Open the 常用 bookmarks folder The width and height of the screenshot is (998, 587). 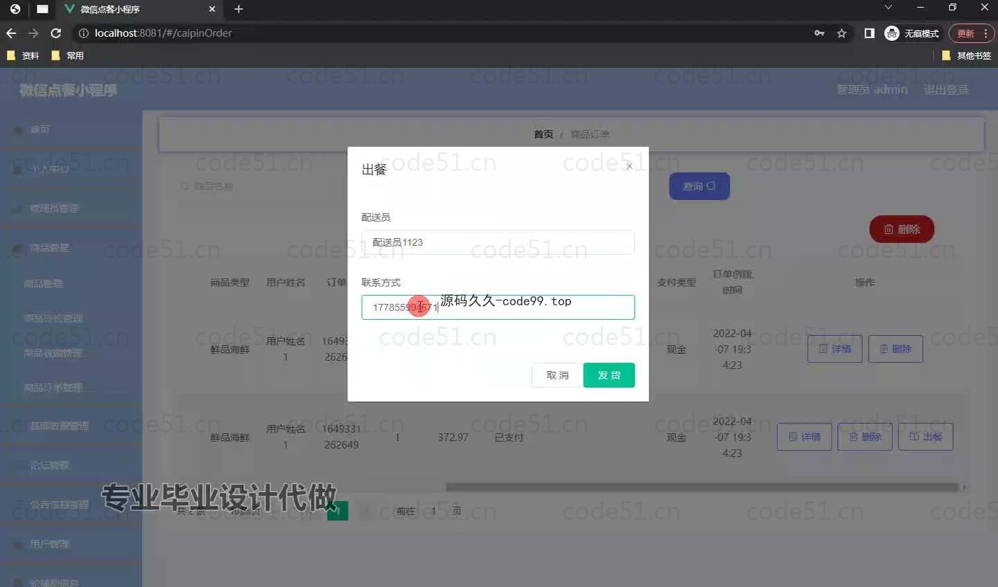tap(68, 55)
